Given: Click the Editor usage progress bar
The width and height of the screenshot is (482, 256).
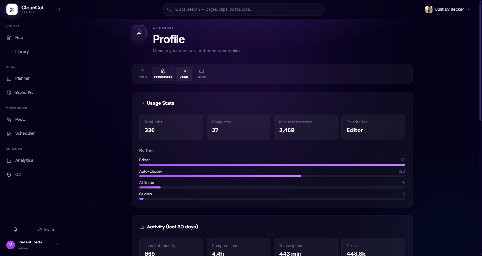Looking at the screenshot, I should tap(272, 165).
